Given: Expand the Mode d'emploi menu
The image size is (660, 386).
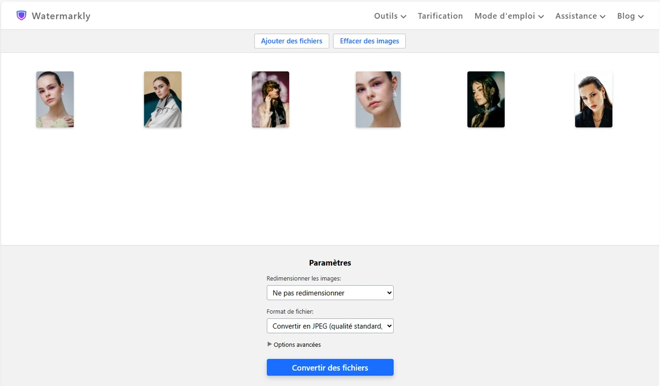Looking at the screenshot, I should (508, 16).
